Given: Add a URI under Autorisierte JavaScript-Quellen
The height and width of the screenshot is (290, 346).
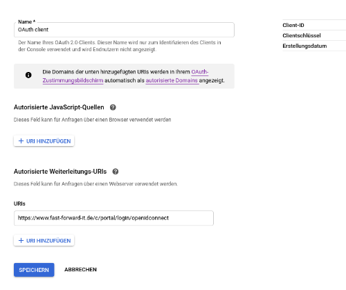Looking at the screenshot, I should pos(44,141).
